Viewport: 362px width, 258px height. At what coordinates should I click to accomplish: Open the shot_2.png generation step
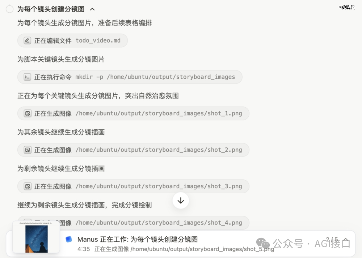pos(133,150)
